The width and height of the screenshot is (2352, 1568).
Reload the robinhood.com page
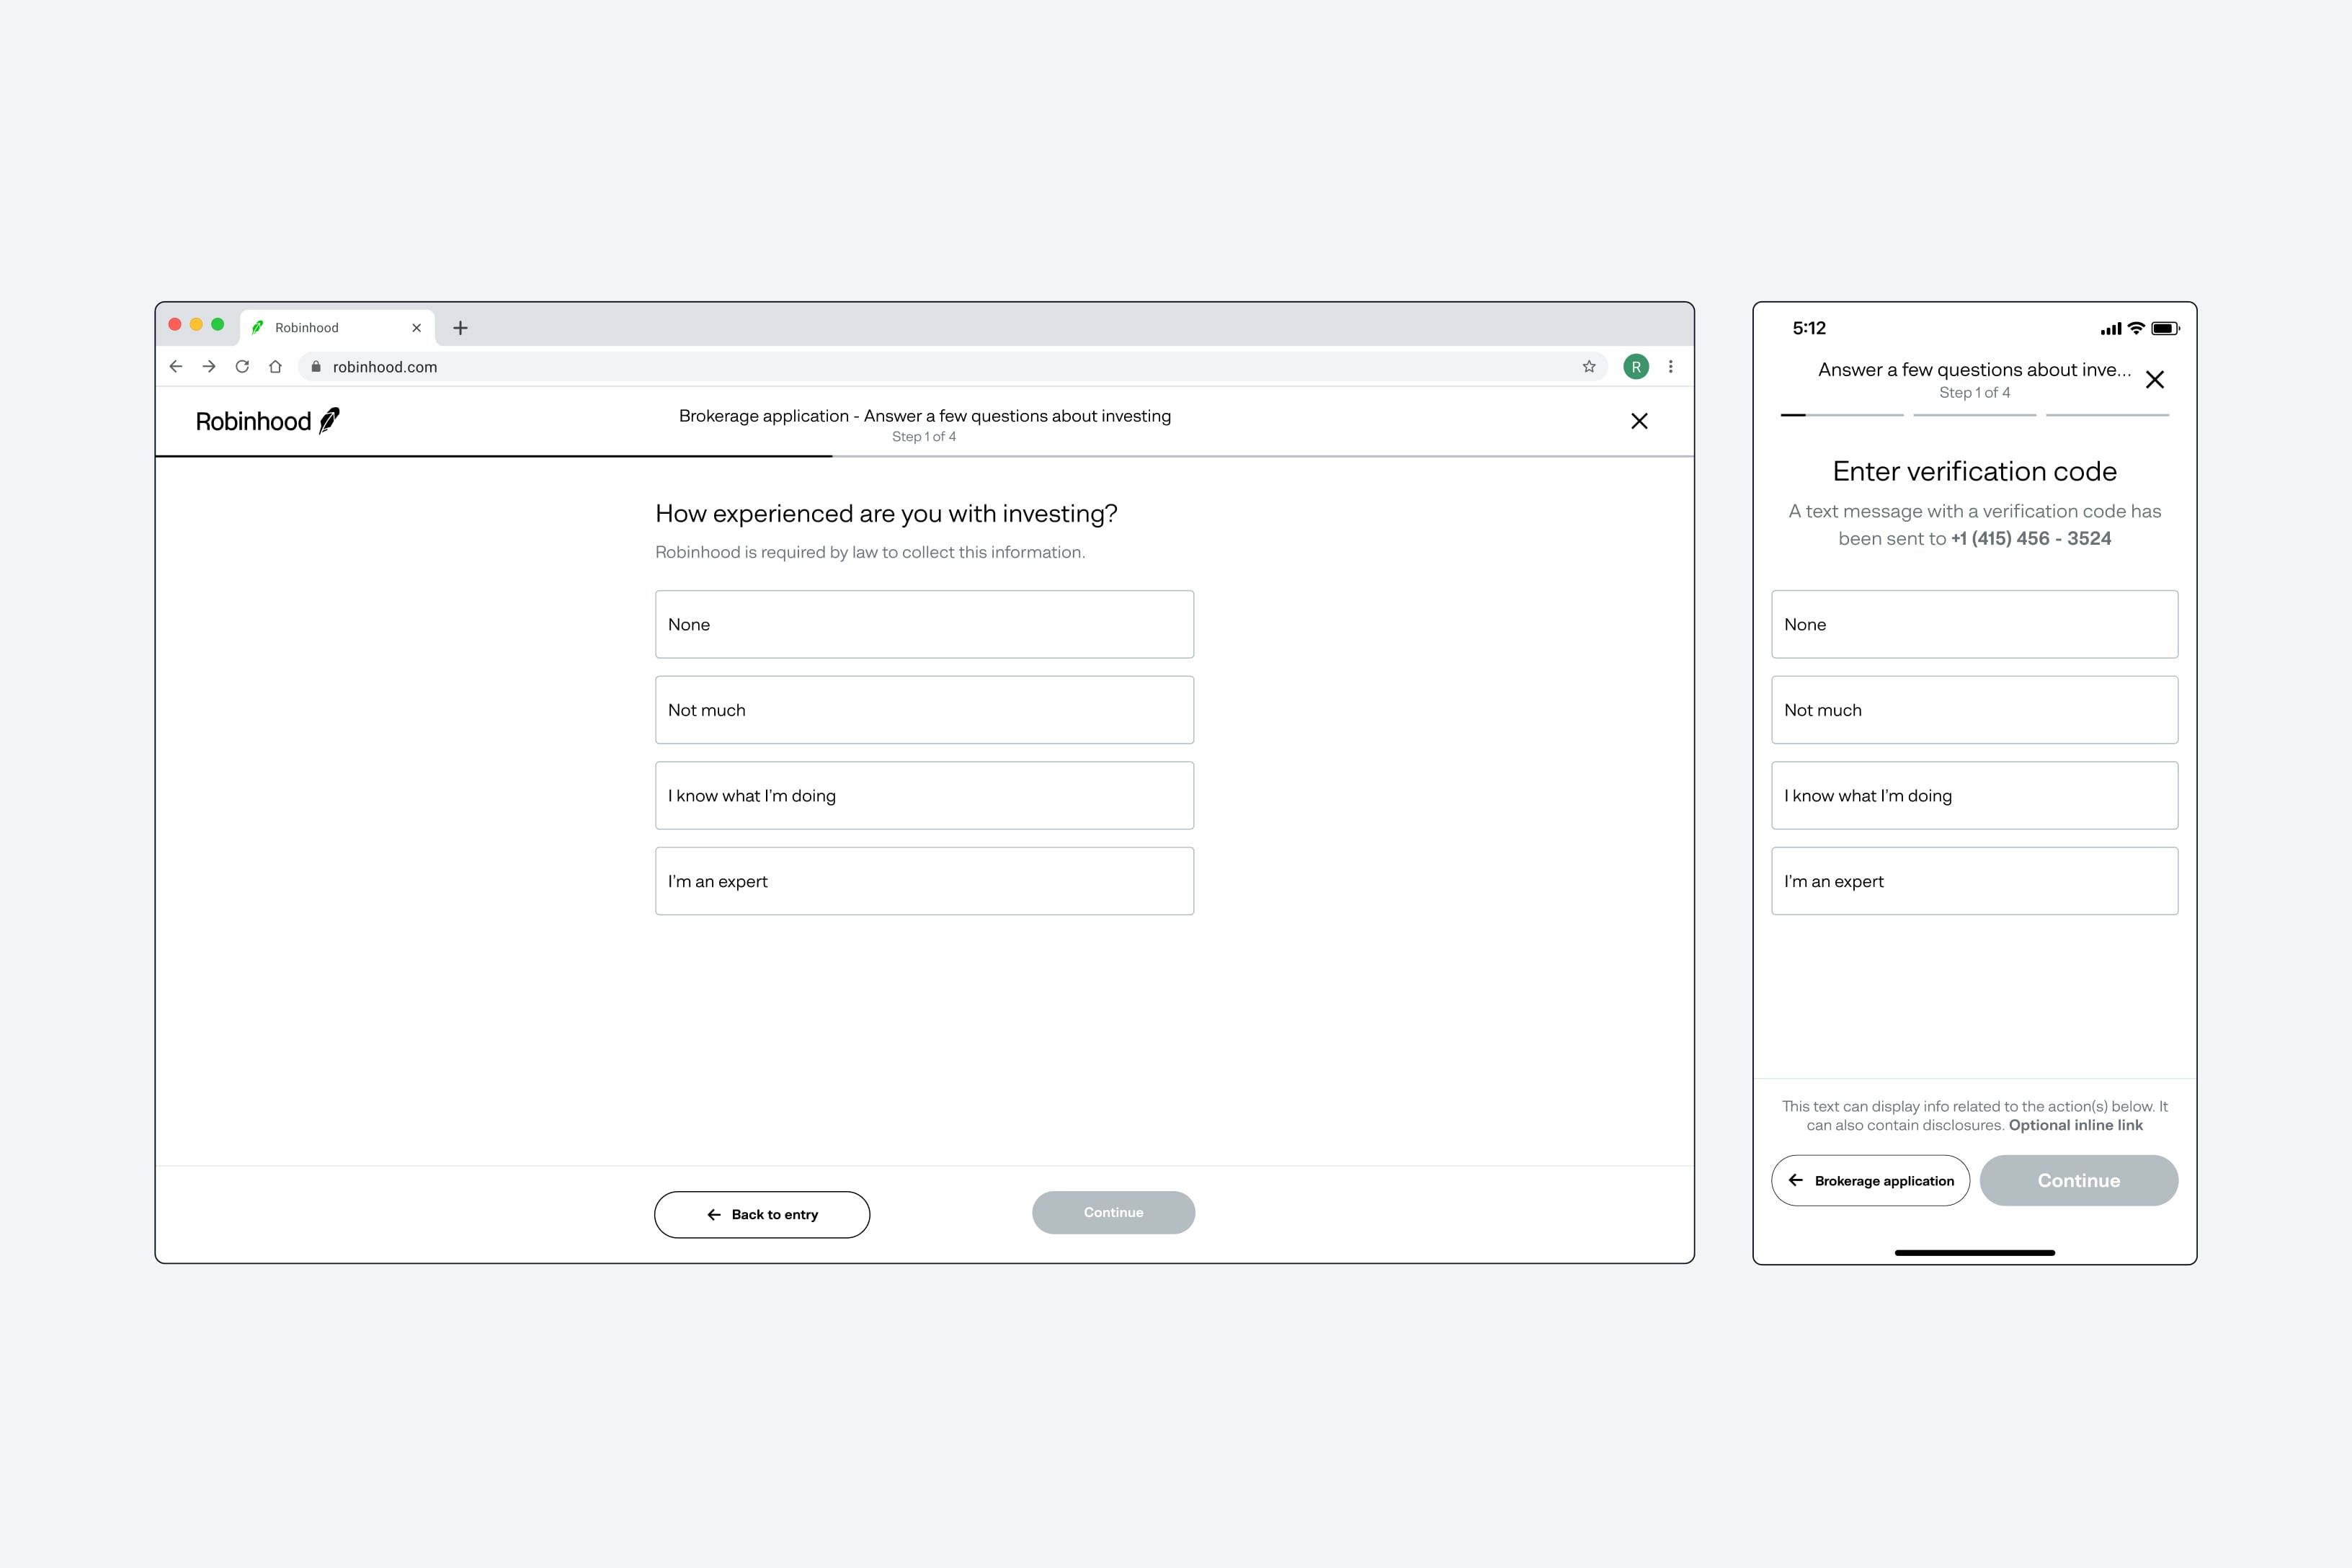242,367
